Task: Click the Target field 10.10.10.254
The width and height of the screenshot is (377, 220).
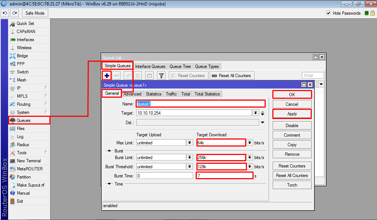Action: [194, 113]
